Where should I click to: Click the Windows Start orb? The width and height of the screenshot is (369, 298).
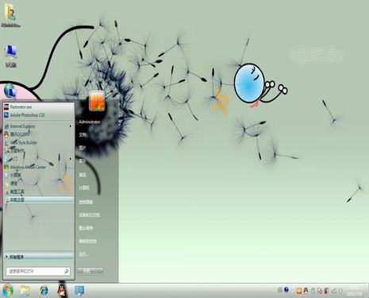tap(8, 291)
